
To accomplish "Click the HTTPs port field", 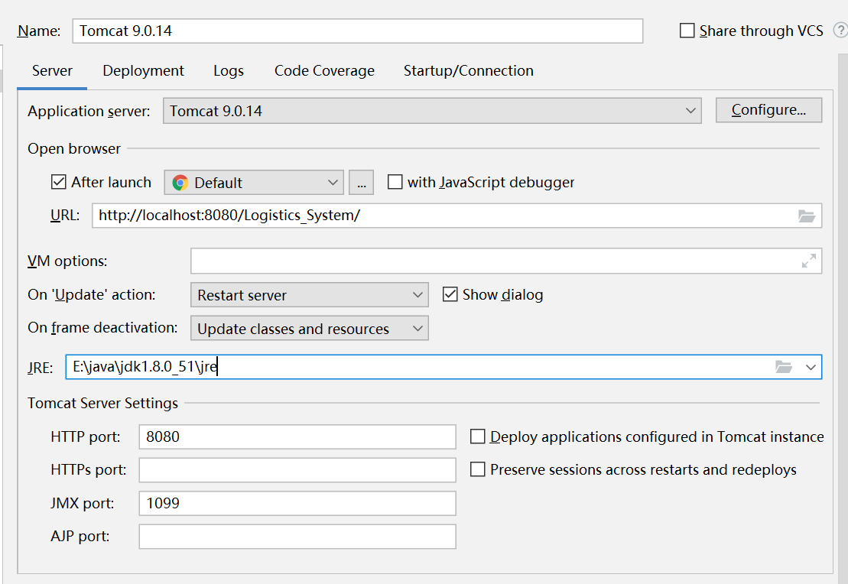I will [x=297, y=470].
